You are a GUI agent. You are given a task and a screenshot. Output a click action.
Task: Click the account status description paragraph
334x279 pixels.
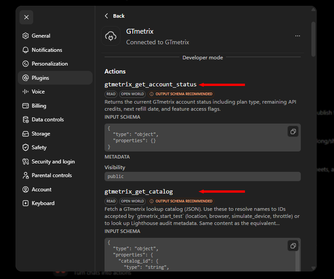pos(200,105)
